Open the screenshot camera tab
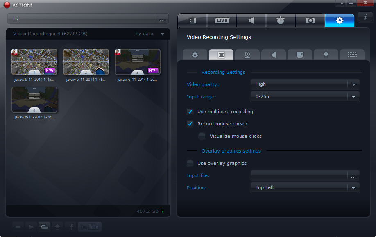This screenshot has width=376, height=237. click(310, 21)
